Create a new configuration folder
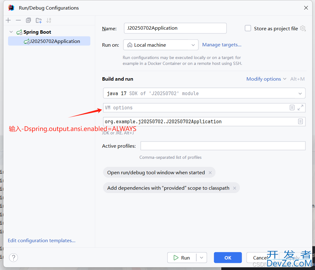Image resolution: width=315 pixels, height=270 pixels. (39, 20)
